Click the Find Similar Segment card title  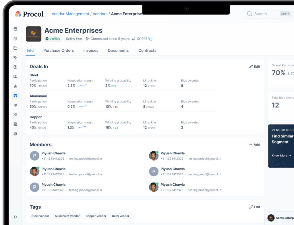coord(283,139)
